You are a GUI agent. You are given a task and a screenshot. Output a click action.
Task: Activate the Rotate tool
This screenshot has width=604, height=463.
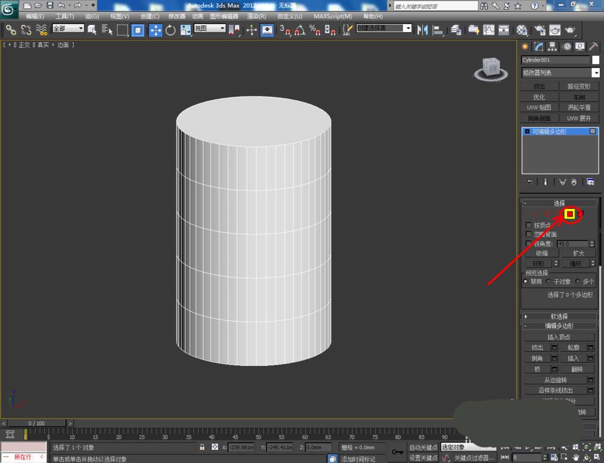click(170, 30)
